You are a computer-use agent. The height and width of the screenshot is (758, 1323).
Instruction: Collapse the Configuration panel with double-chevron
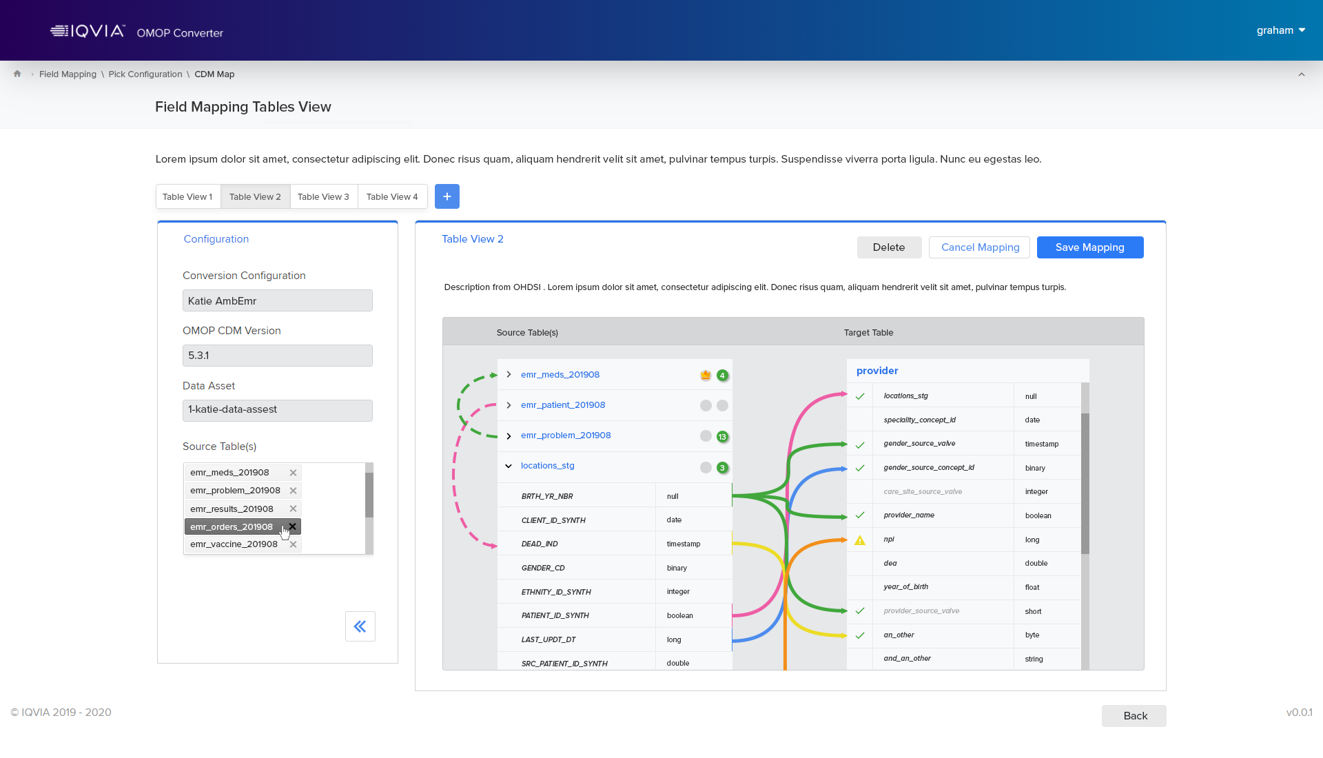click(x=360, y=626)
